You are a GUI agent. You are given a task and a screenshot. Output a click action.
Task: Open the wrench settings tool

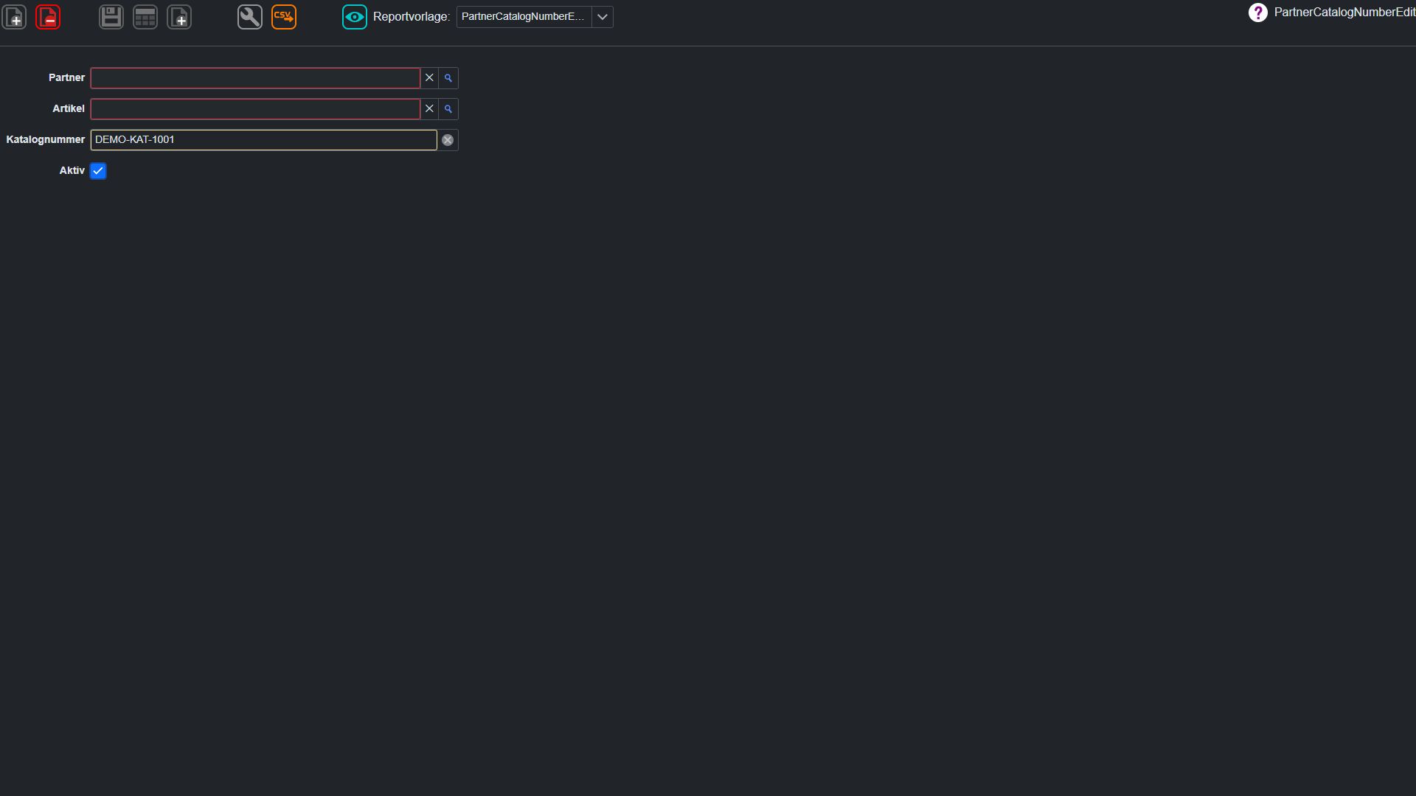pos(250,17)
